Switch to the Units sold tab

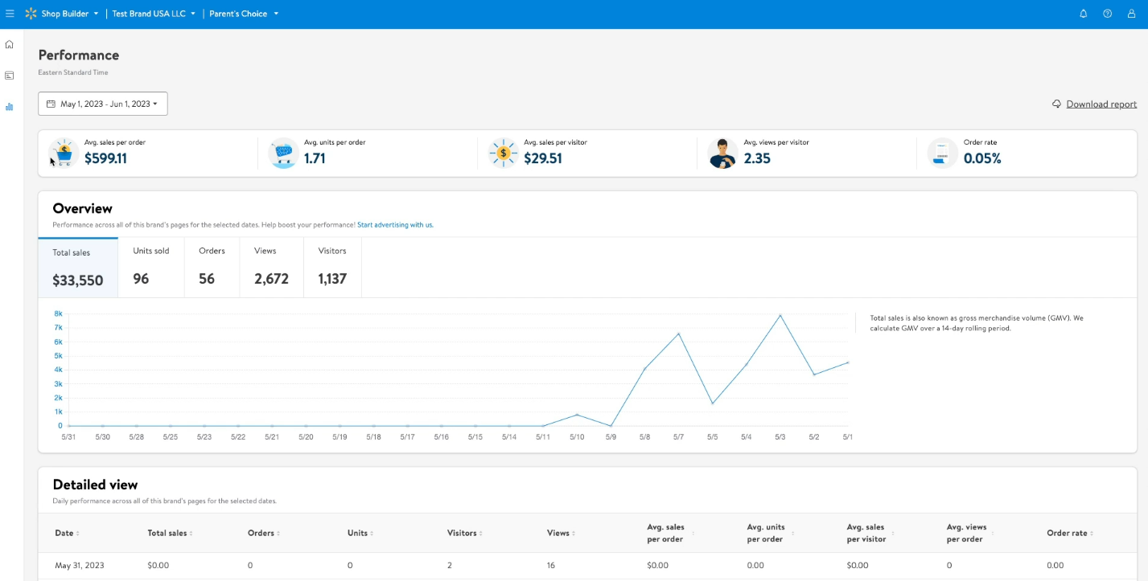point(151,267)
